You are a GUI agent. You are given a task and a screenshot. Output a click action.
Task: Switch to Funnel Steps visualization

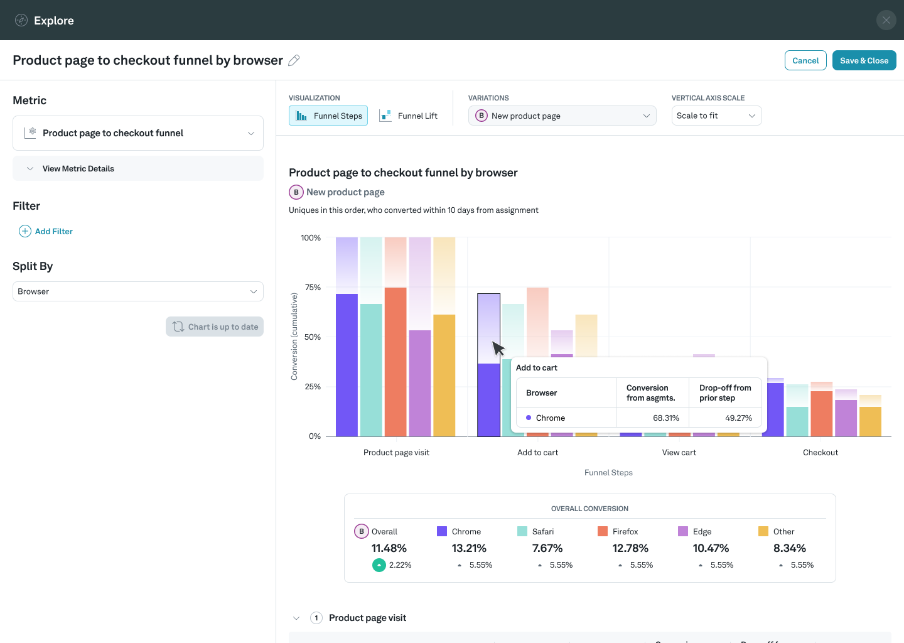click(328, 116)
